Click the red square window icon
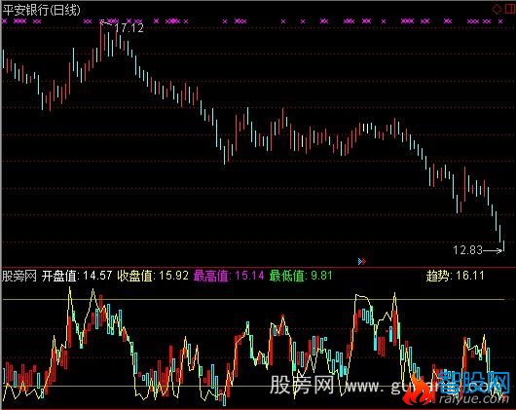Viewport: 516px width, 410px height. pyautogui.click(x=510, y=9)
